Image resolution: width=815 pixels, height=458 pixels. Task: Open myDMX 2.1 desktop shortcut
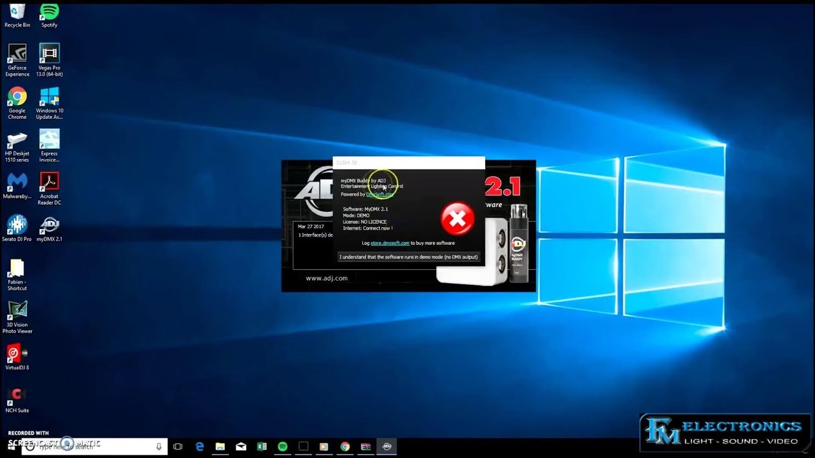[x=49, y=228]
